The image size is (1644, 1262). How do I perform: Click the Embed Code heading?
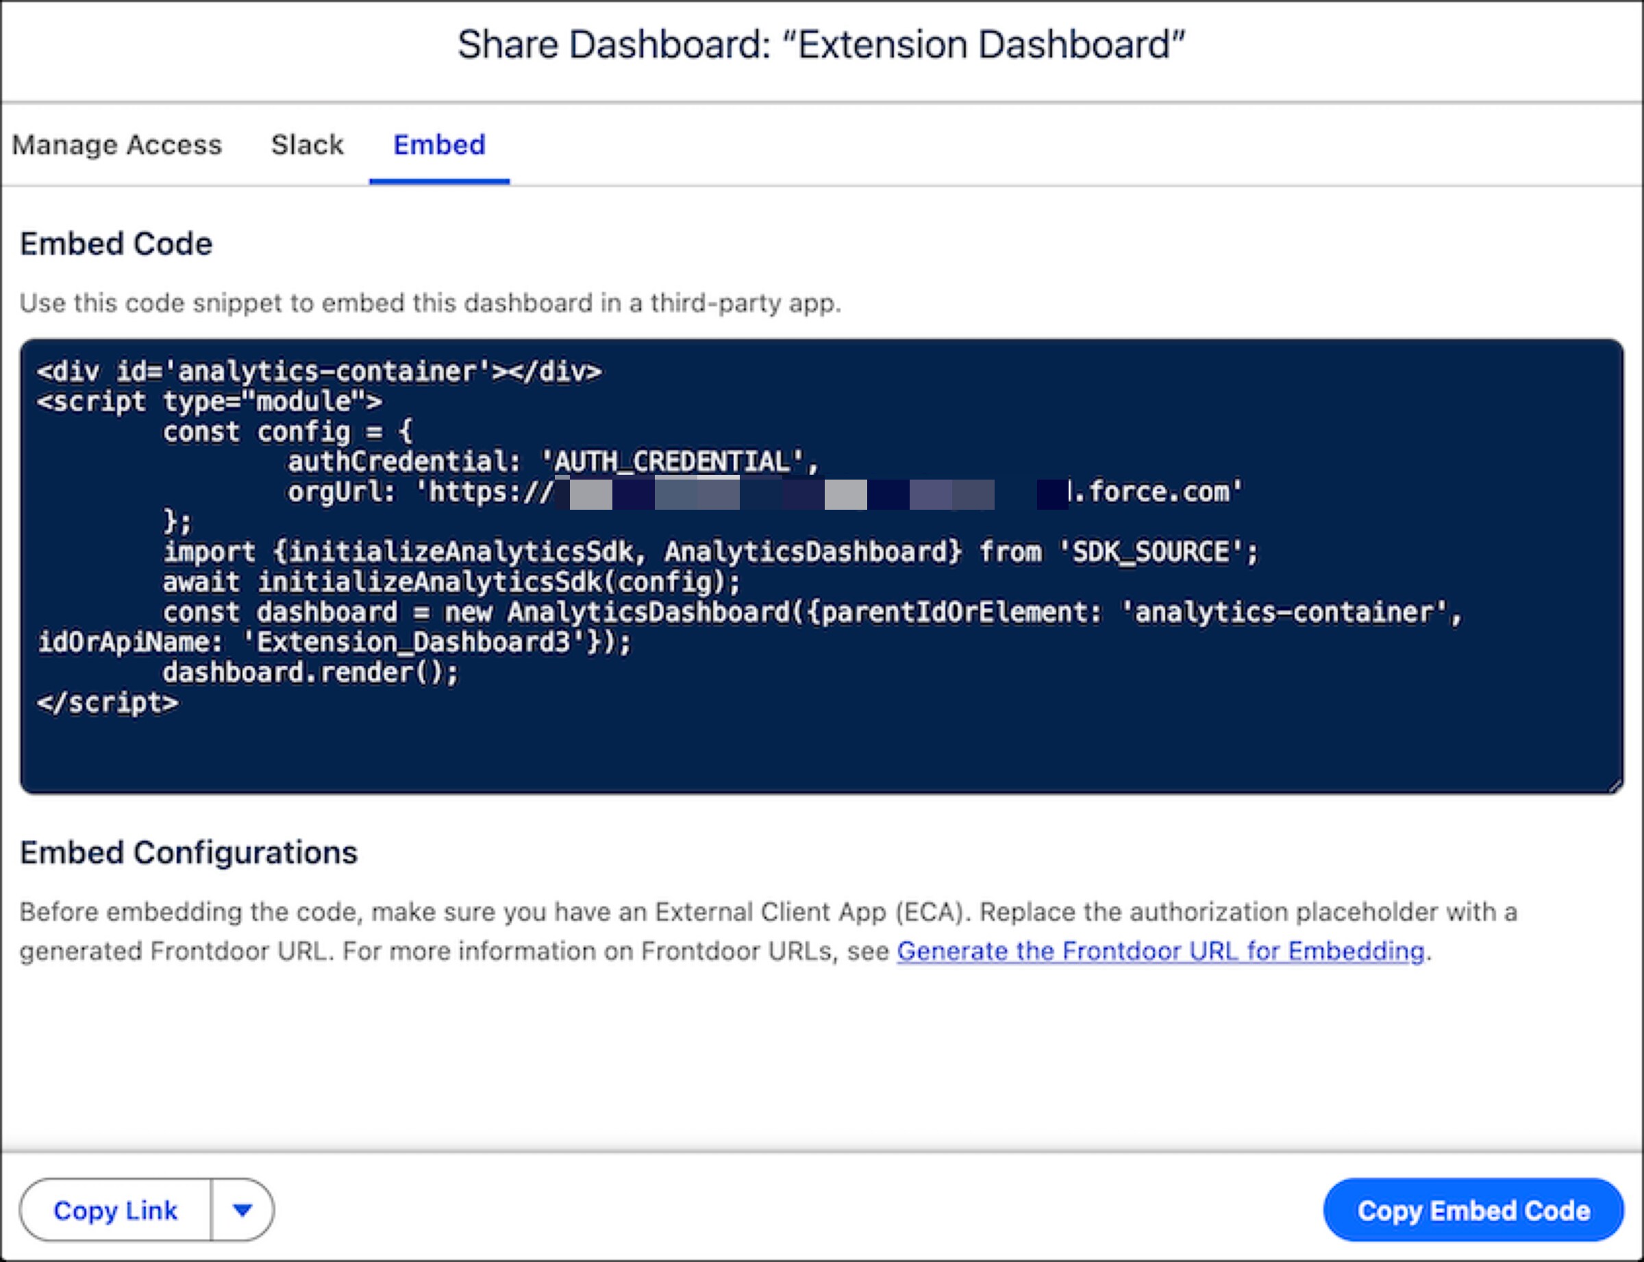click(x=116, y=243)
